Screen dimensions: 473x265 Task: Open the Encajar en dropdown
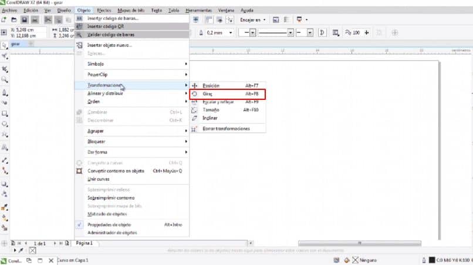253,20
